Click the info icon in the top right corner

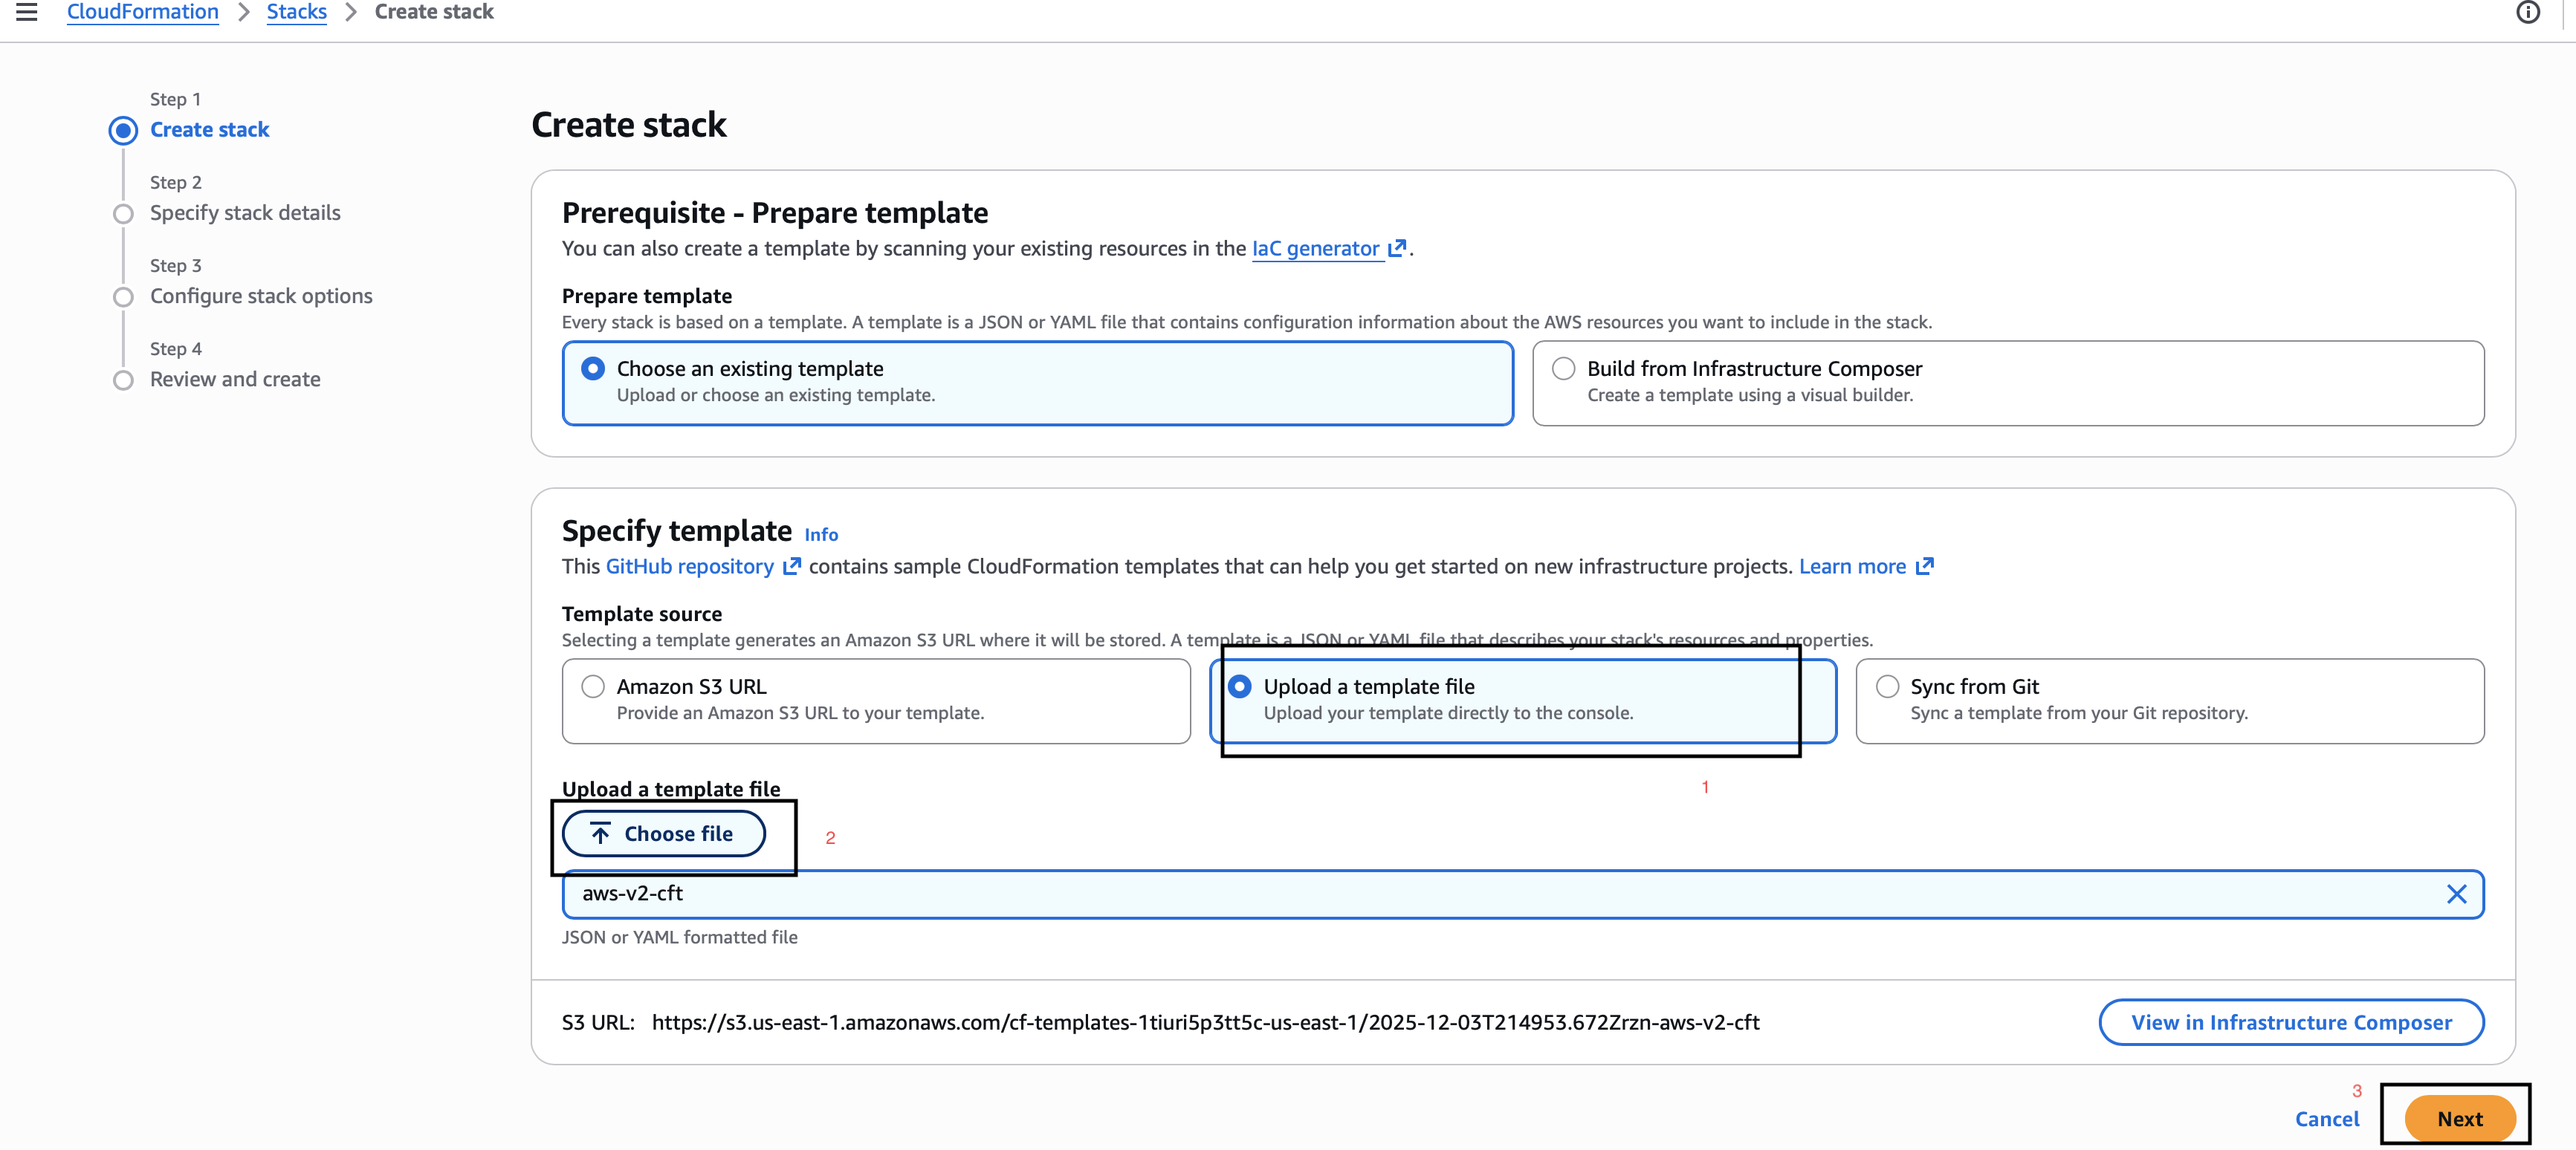2529,12
